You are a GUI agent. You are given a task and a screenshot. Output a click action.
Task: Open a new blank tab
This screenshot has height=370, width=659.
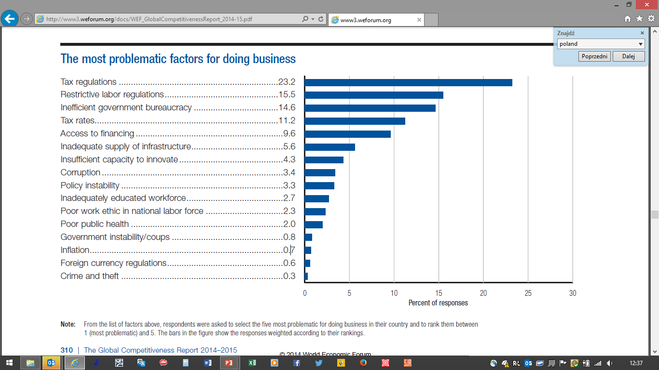(x=432, y=20)
